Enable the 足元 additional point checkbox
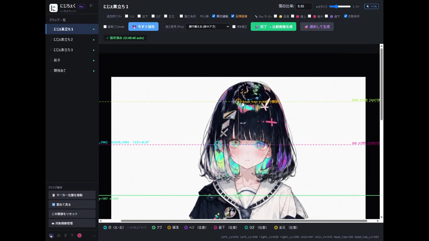This screenshot has width=429, height=241. click(166, 16)
